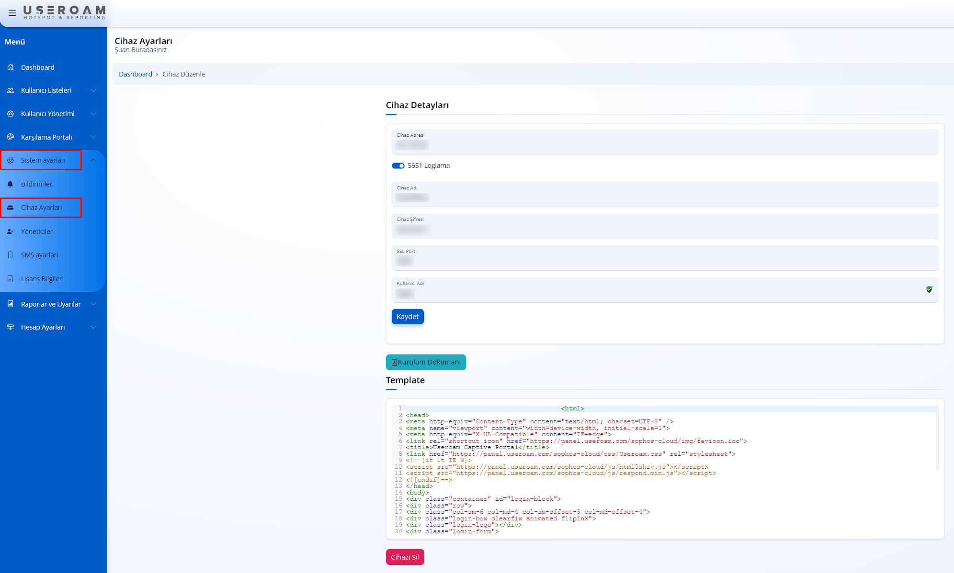Toggle the 5651 Loglama switch

click(398, 165)
